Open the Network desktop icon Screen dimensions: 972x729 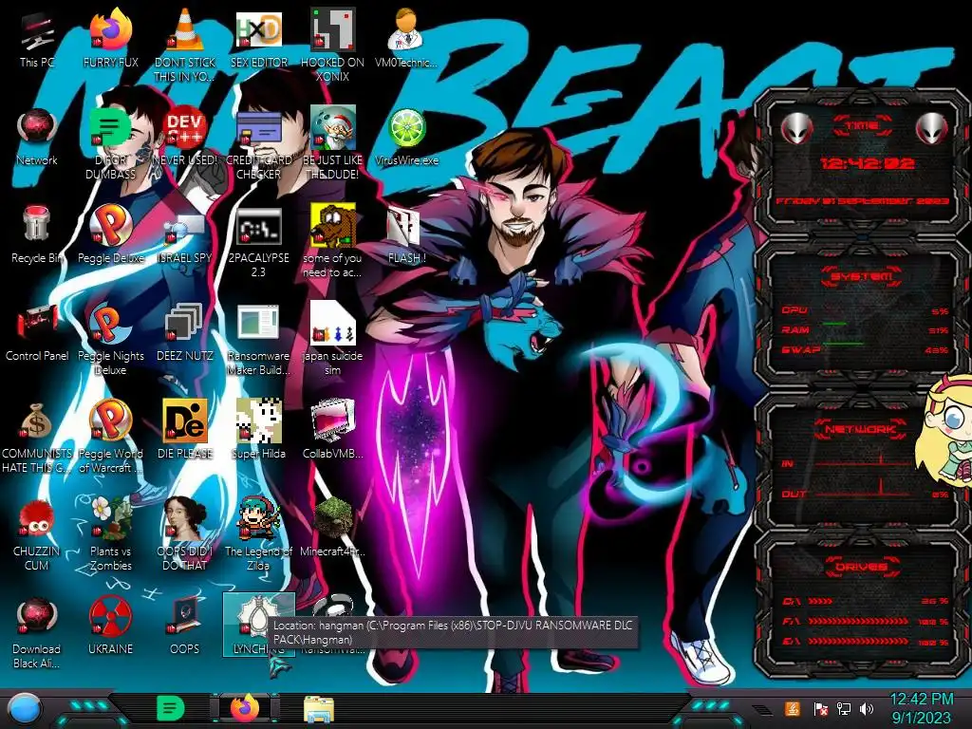[x=37, y=138]
